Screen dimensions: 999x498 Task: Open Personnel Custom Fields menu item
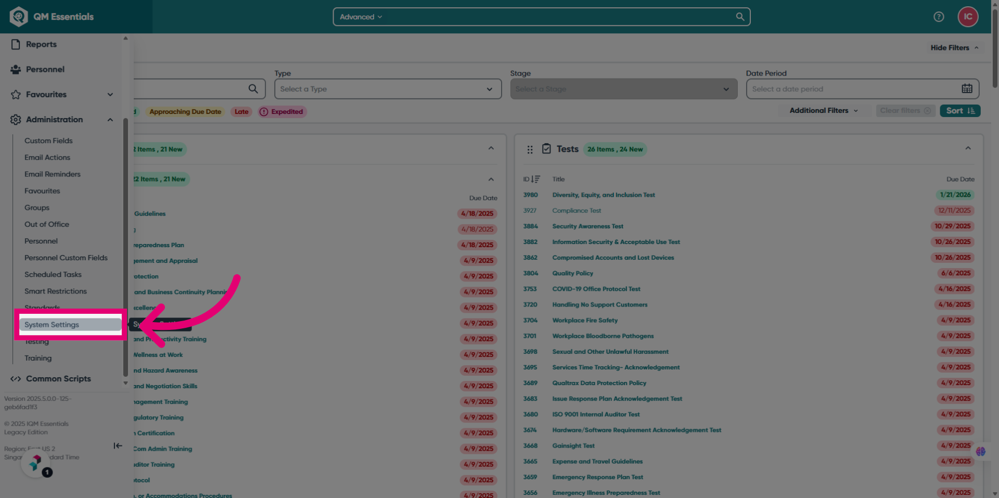tap(66, 258)
